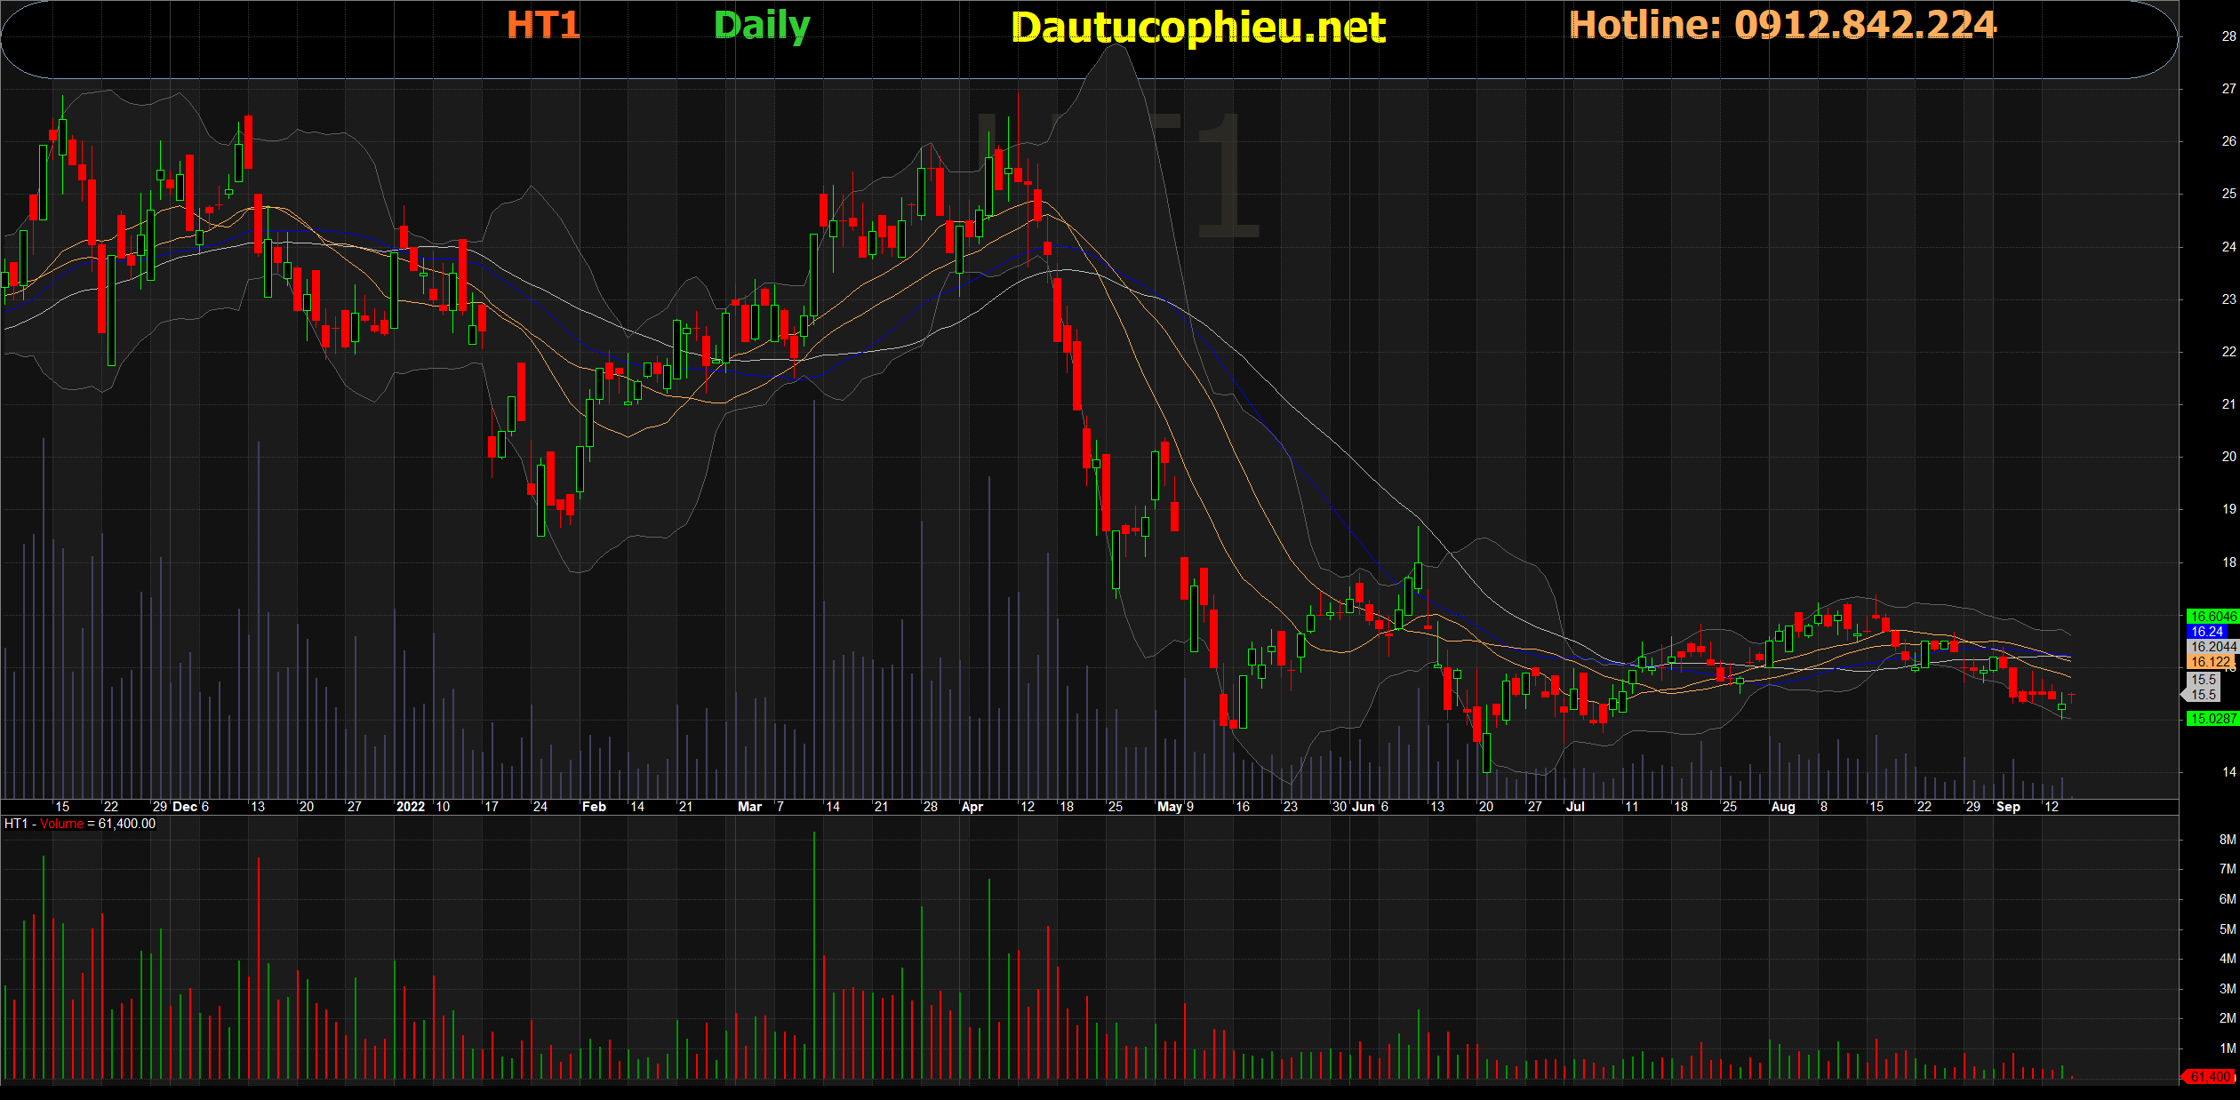Viewport: 2240px width, 1100px height.
Task: Click the red 61,400 volume tag
Action: tap(2210, 1076)
